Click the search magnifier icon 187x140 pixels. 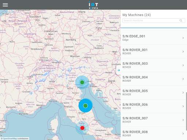pos(181,20)
